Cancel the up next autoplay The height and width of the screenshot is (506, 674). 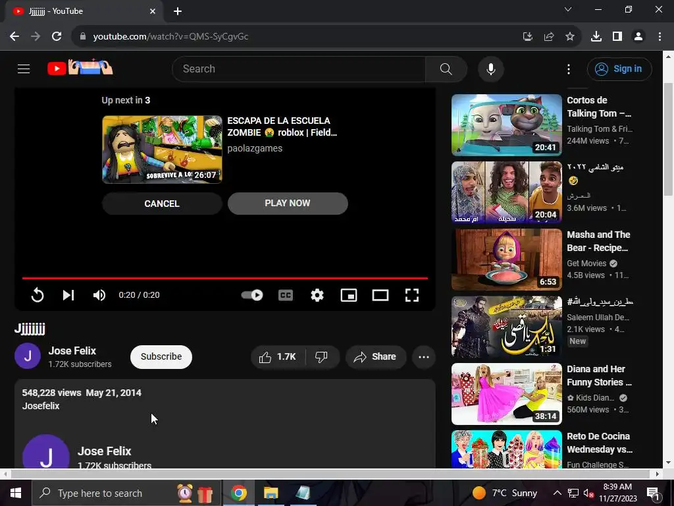click(x=162, y=204)
